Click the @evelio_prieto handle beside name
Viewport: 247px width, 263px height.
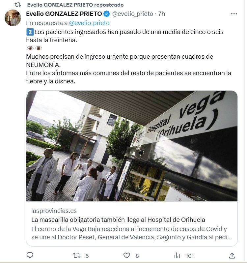click(x=133, y=14)
